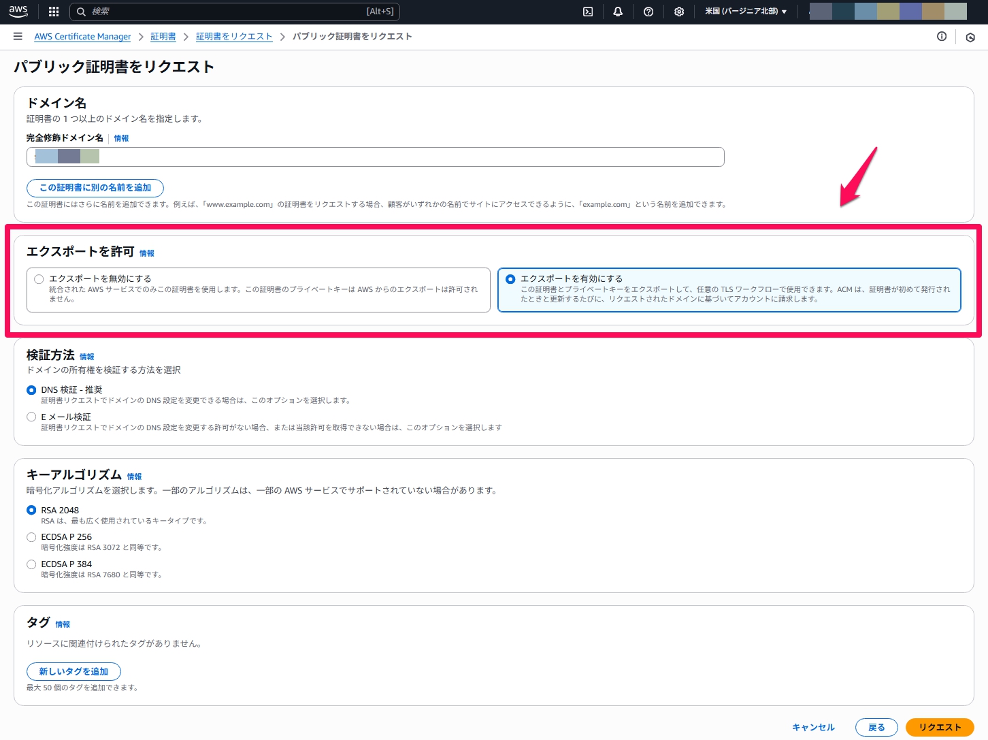Select ECDSA P 384 key algorithm
Image resolution: width=988 pixels, height=740 pixels.
[x=31, y=564]
